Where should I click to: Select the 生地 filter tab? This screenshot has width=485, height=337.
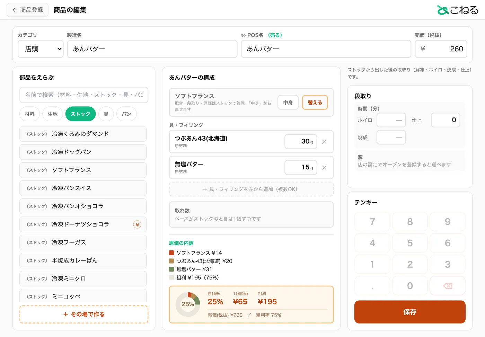coord(53,114)
